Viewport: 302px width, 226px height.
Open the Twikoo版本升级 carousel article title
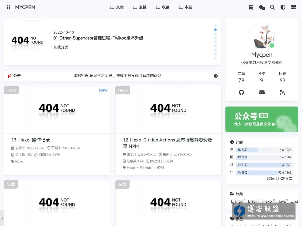click(98, 38)
